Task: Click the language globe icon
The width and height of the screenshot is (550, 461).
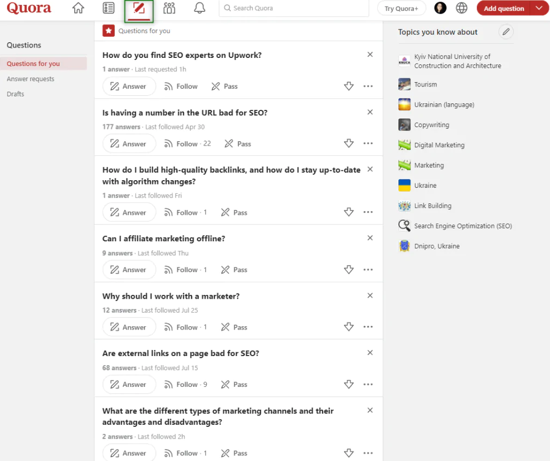Action: [462, 8]
